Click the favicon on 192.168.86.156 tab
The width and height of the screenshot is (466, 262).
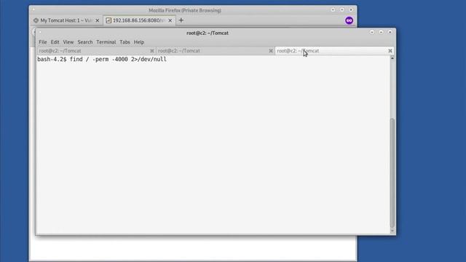(108, 20)
